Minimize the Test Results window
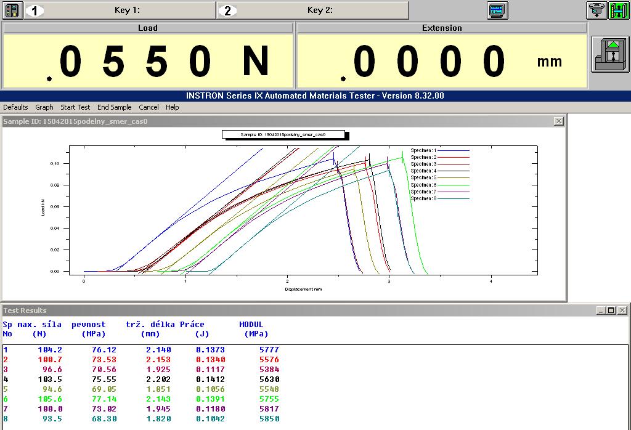The image size is (631, 430). click(x=601, y=310)
